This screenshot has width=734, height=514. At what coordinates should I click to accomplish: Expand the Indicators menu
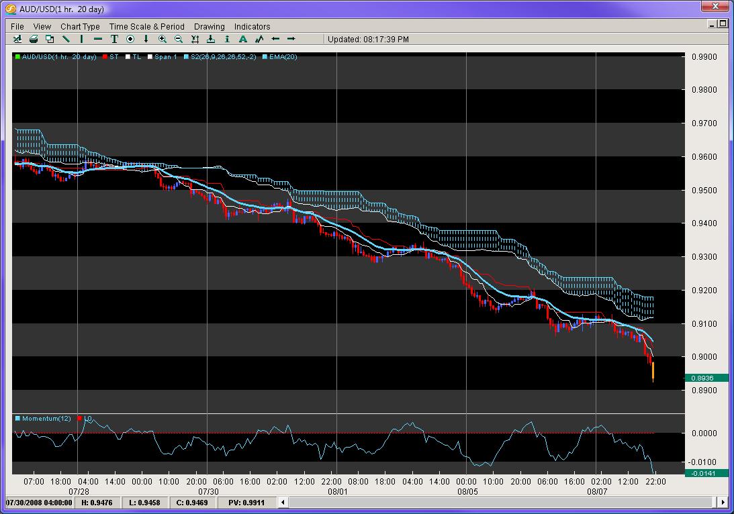coord(252,27)
